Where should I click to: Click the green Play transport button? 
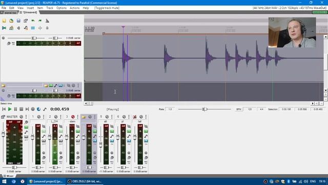coord(10,109)
